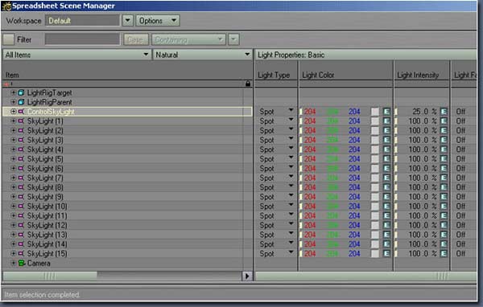Image resolution: width=483 pixels, height=307 pixels.
Task: Click right arrow on item list scrollbar
Action: click(247, 276)
